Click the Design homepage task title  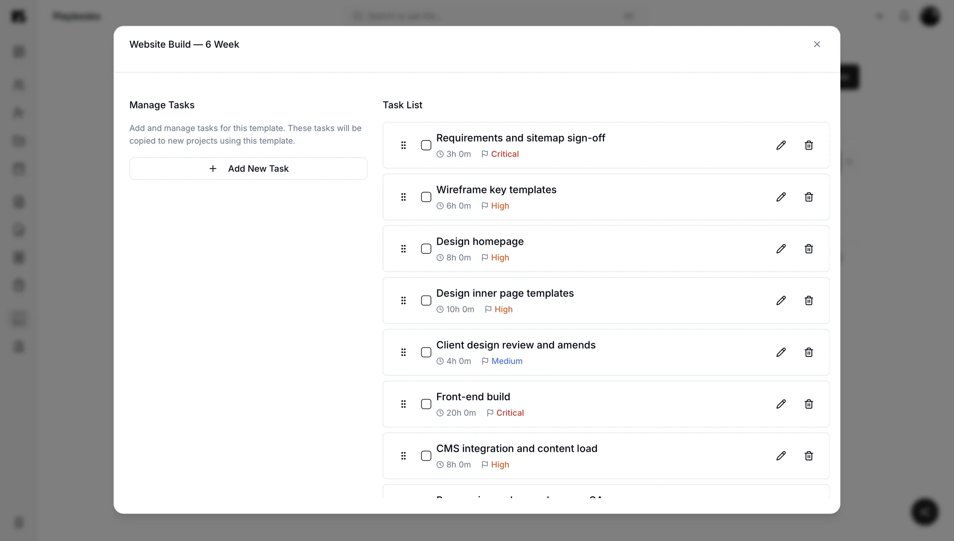tap(480, 241)
